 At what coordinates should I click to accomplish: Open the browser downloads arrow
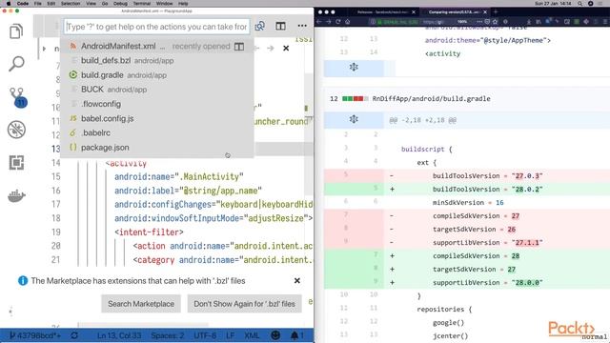click(x=528, y=22)
